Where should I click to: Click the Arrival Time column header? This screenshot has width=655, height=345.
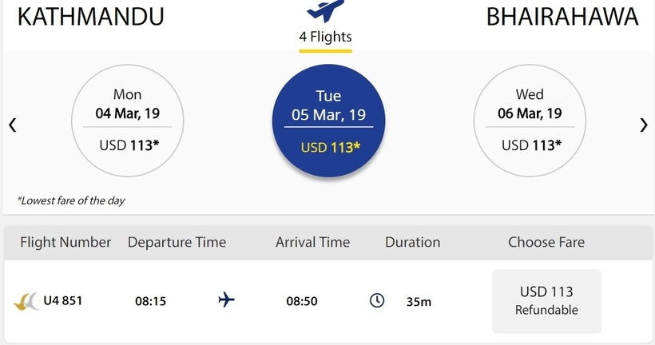pos(312,242)
